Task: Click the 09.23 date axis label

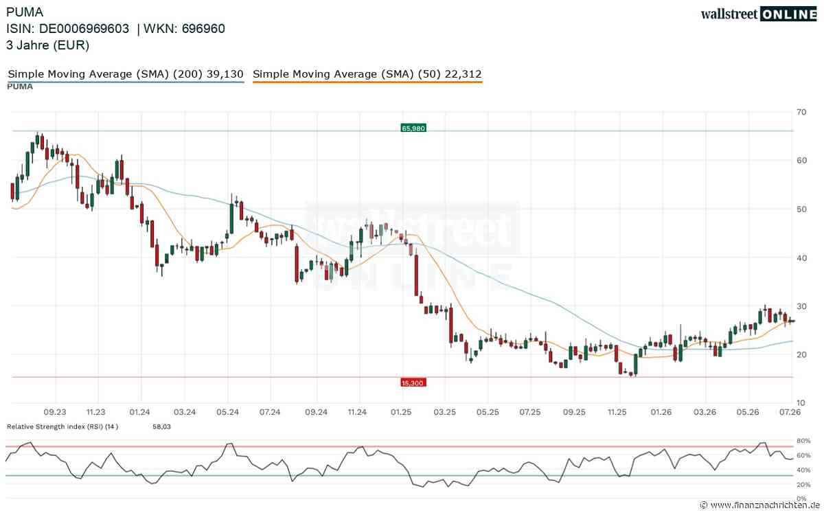Action: coord(56,412)
